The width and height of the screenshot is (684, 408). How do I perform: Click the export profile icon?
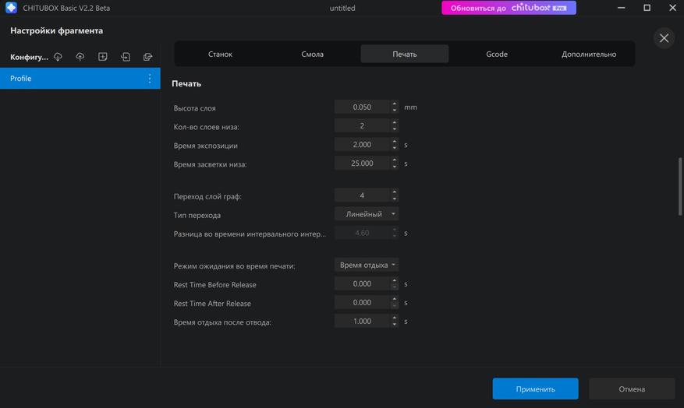pyautogui.click(x=148, y=57)
